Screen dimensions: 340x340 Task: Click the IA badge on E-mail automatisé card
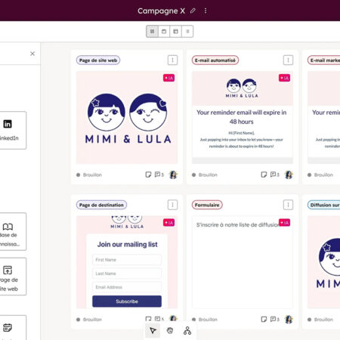point(284,78)
